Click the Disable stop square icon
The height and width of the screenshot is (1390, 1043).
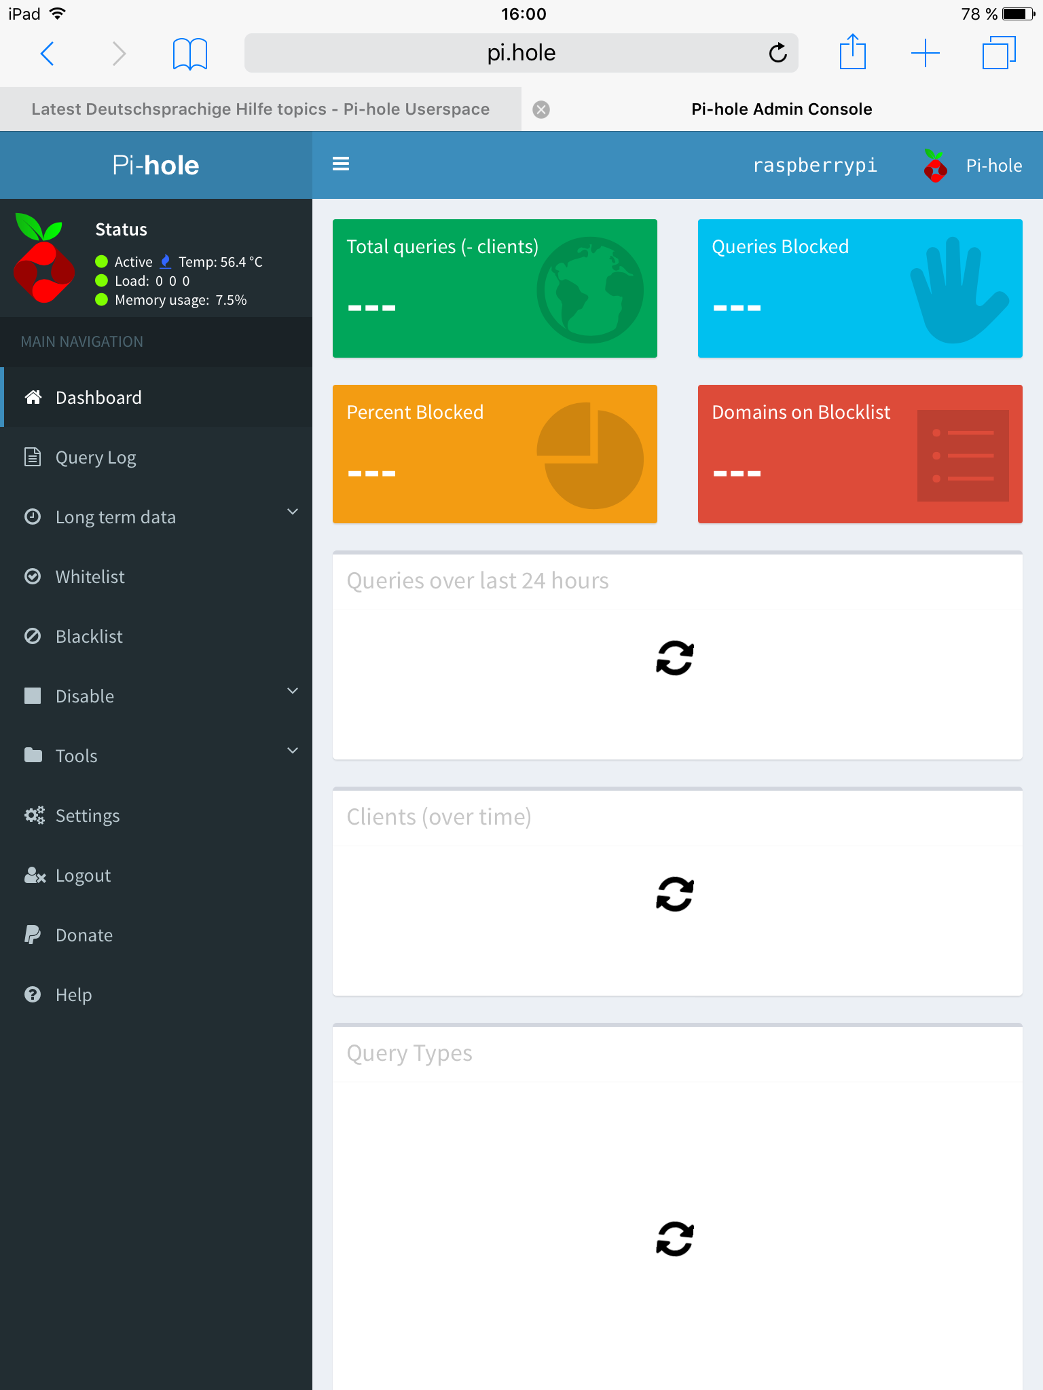click(33, 696)
